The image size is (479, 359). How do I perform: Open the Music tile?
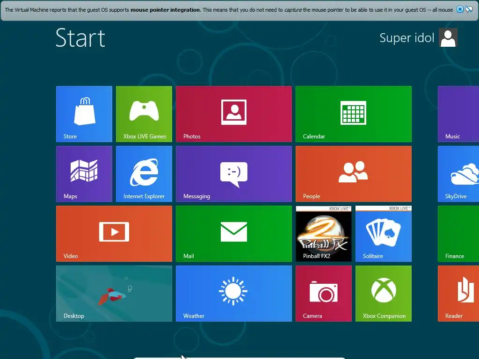(458, 114)
